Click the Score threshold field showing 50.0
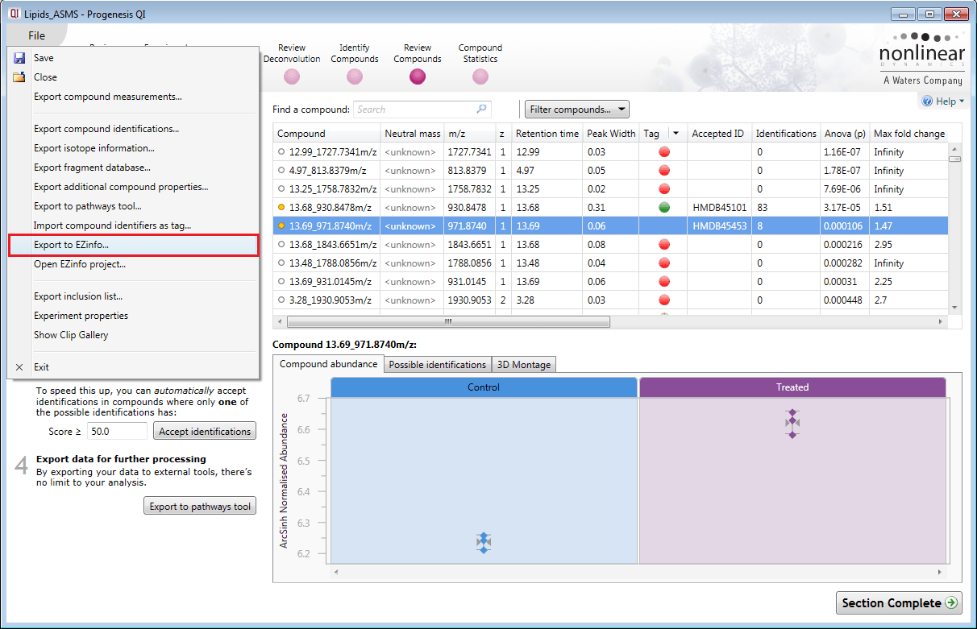Image resolution: width=977 pixels, height=629 pixels. pos(117,432)
